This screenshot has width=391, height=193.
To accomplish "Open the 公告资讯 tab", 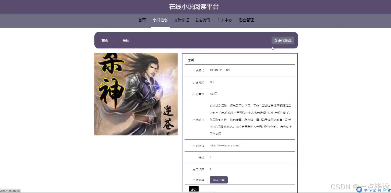I will pos(202,20).
